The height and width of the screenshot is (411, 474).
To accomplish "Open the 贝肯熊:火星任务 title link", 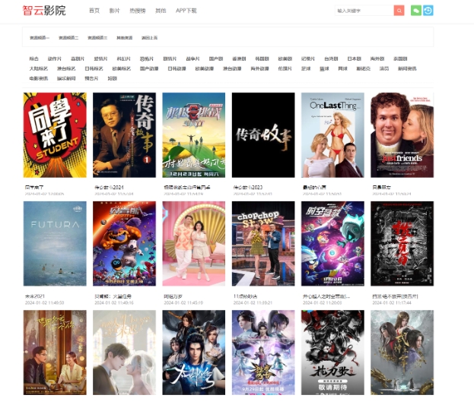I will click(113, 296).
